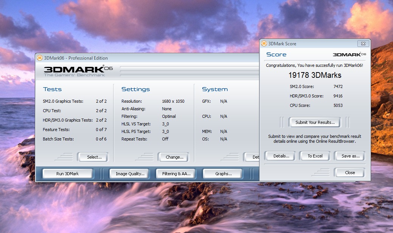Click CPU Score value 5053
This screenshot has height=233, width=393.
338,106
